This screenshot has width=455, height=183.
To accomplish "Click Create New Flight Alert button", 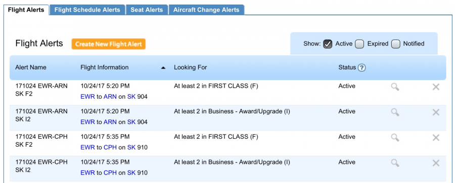I will coord(109,44).
